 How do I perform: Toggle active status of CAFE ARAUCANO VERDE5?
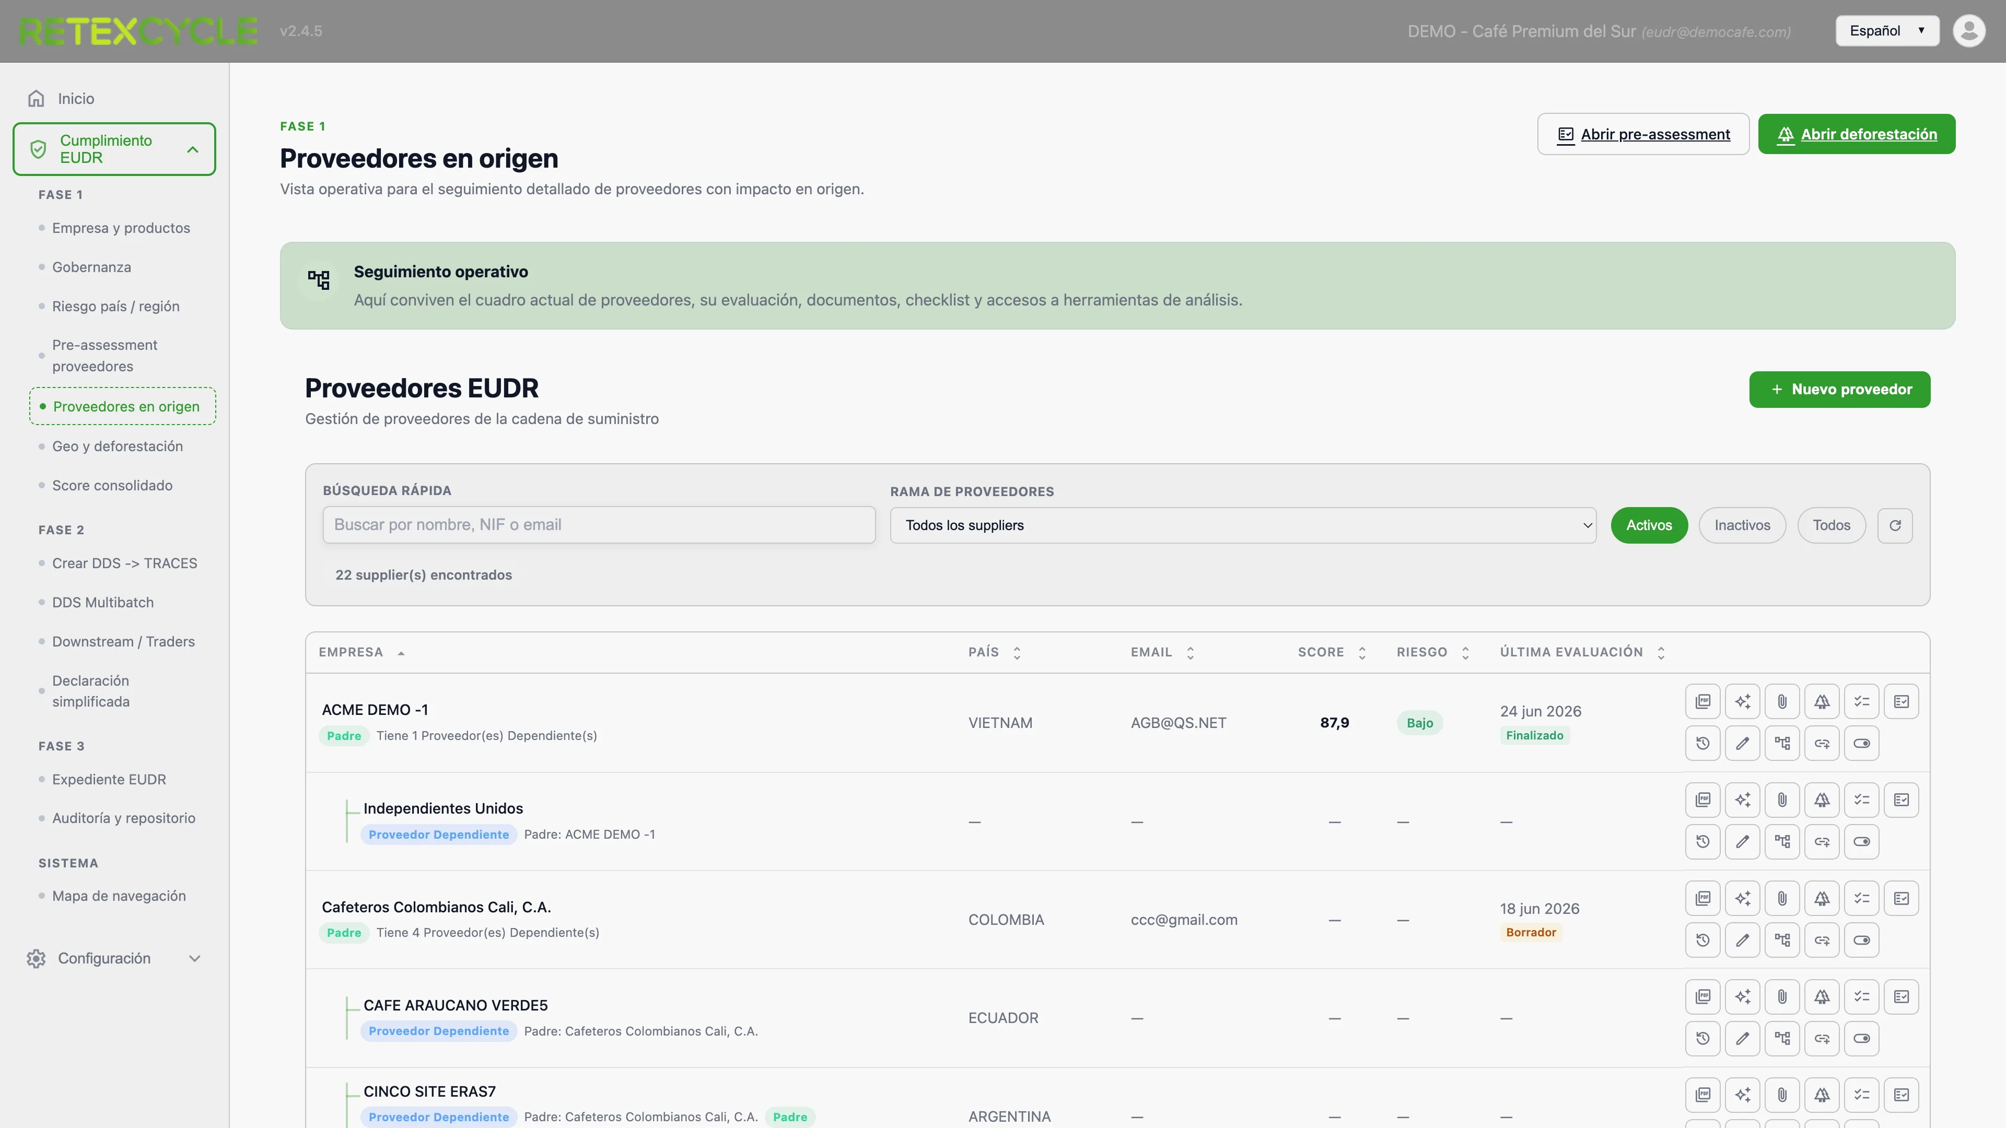1862,1038
